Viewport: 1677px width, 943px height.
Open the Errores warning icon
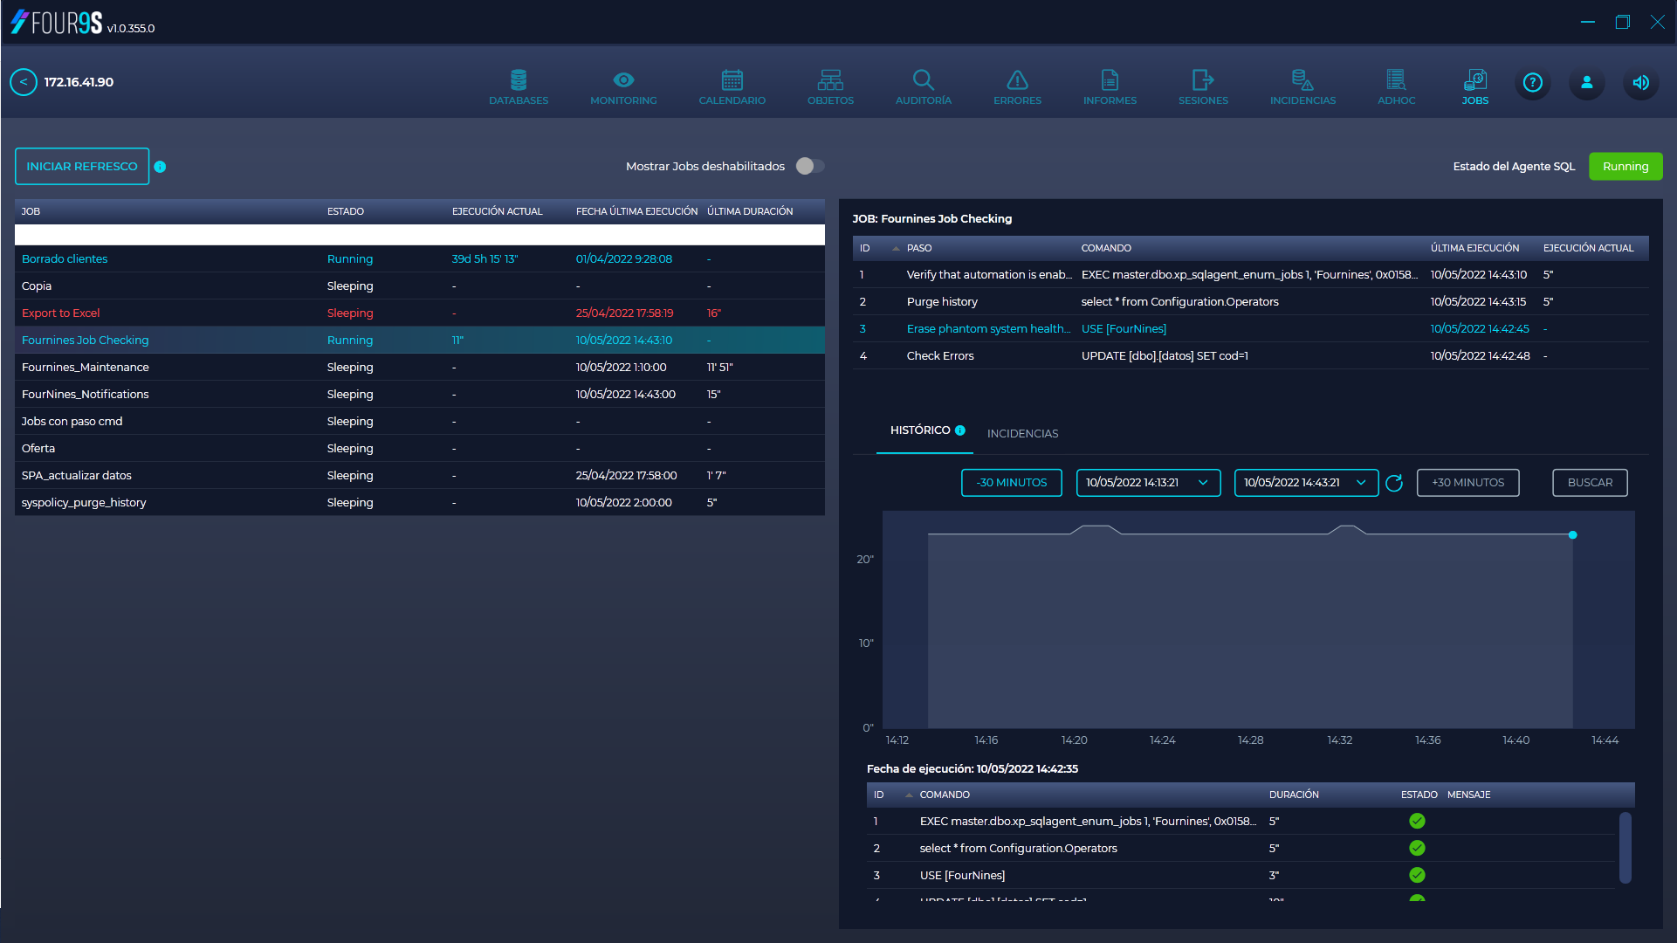[1017, 81]
